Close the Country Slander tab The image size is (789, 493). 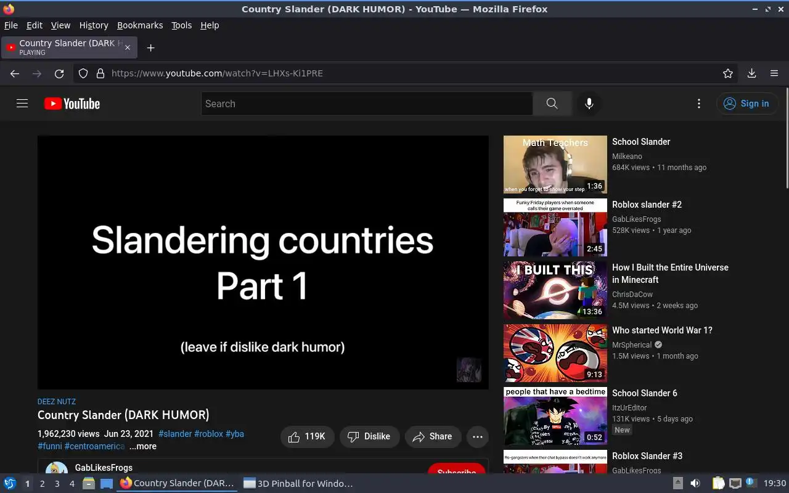pyautogui.click(x=128, y=47)
